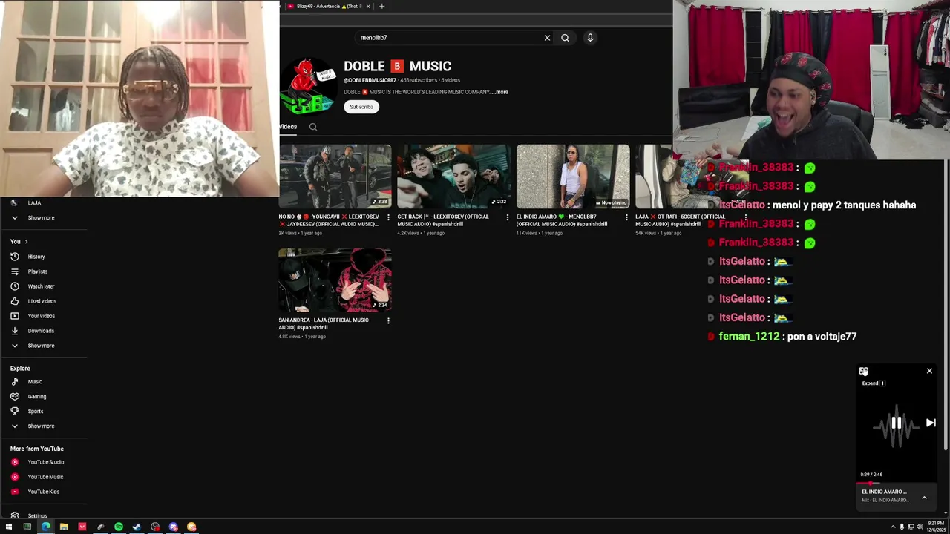Viewport: 950px width, 534px height.
Task: Open EL INDIO AMARO MENOLBB7 video title
Action: (x=562, y=220)
